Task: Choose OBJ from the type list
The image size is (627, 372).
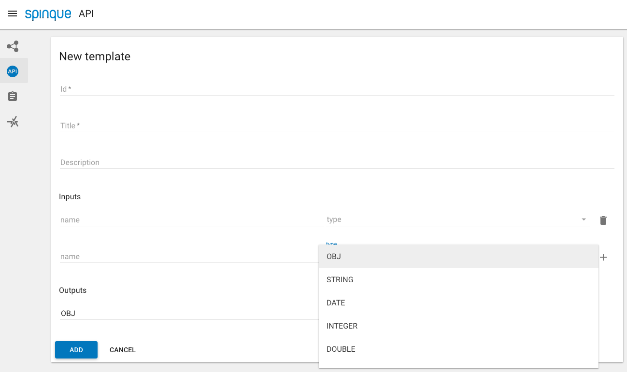Action: click(458, 256)
